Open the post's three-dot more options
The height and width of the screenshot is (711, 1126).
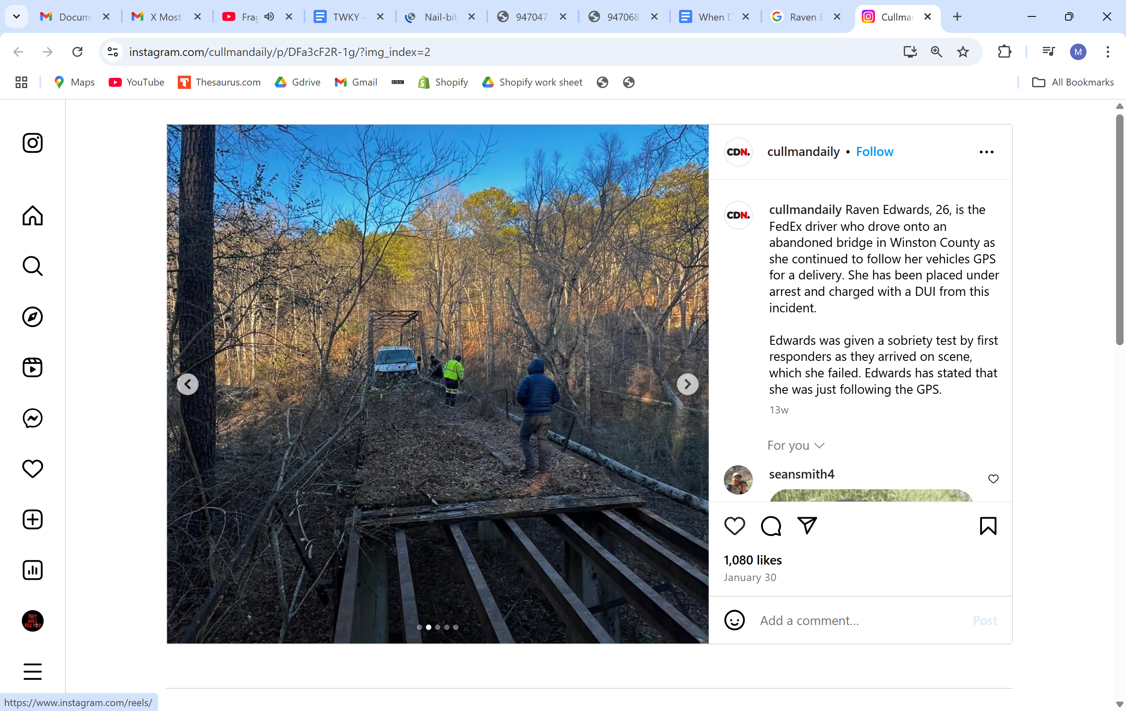[x=986, y=152]
